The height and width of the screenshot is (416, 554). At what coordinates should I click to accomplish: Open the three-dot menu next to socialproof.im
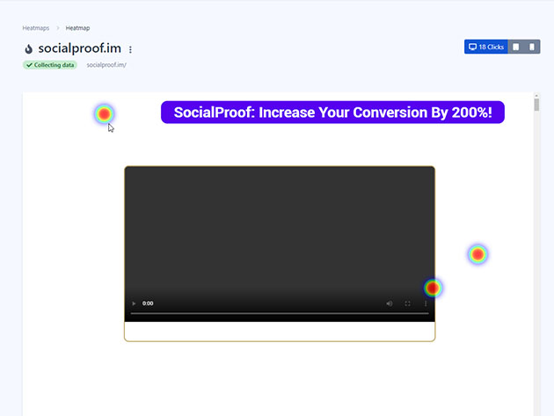coord(130,49)
